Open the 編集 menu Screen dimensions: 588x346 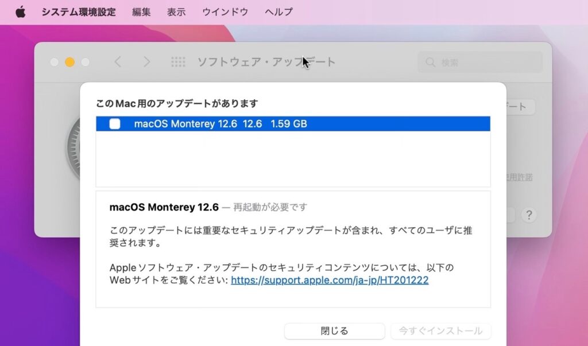tap(141, 11)
